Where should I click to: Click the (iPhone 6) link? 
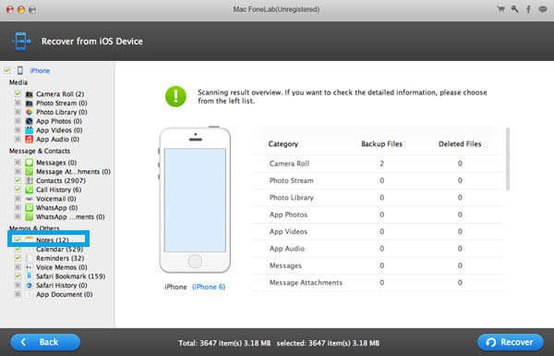coord(209,287)
